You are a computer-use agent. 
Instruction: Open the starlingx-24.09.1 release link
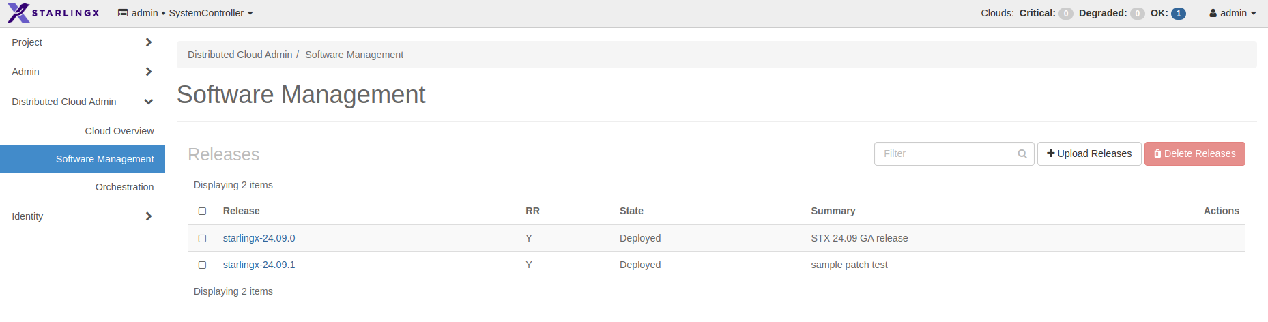pos(259,265)
